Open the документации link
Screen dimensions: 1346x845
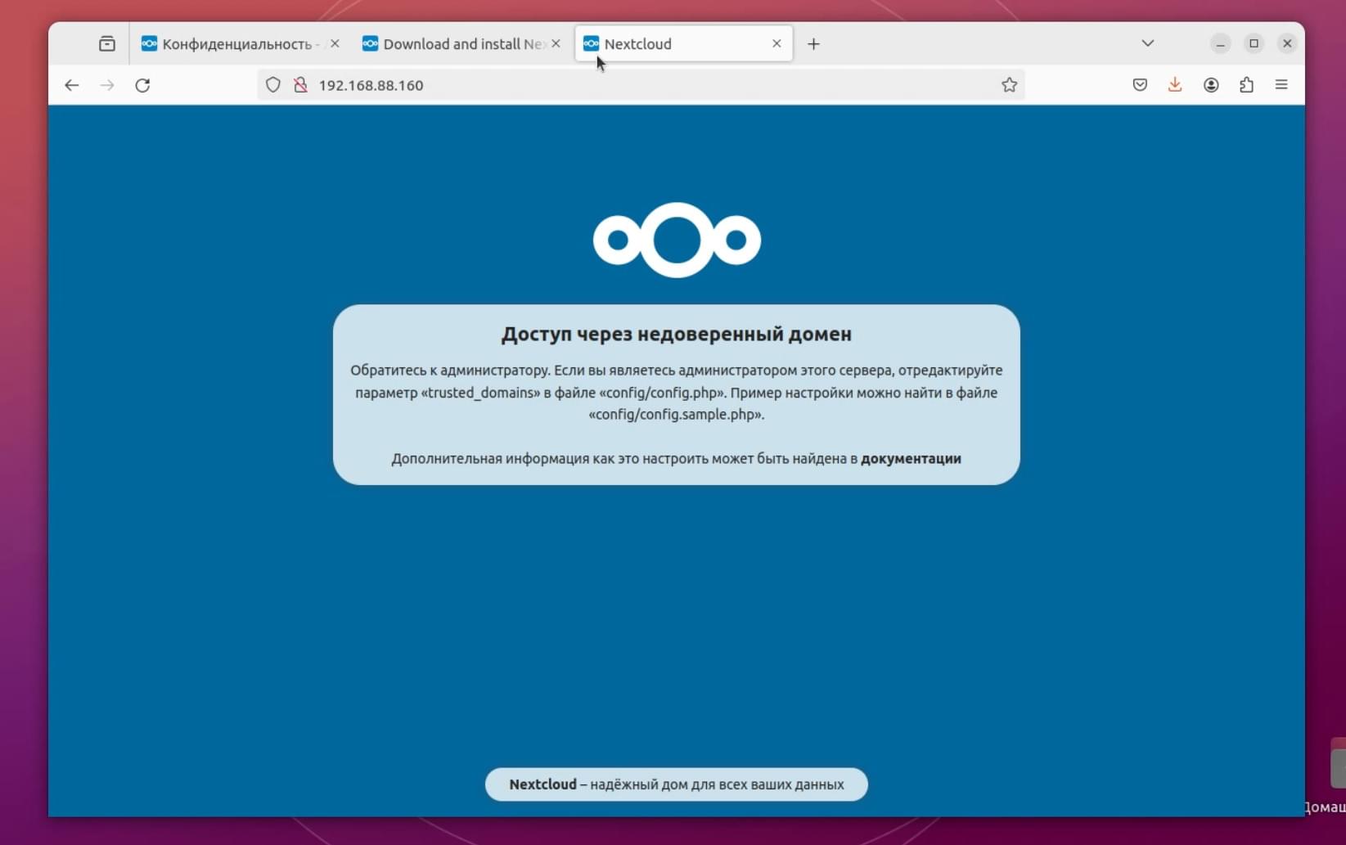tap(911, 459)
